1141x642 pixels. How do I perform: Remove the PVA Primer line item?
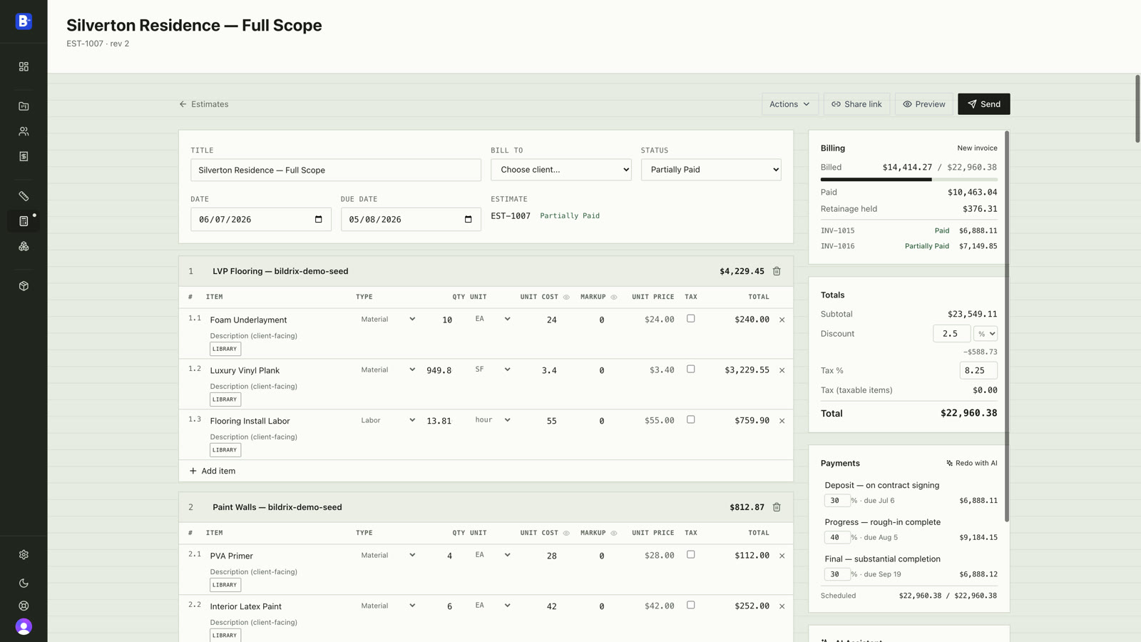782,556
